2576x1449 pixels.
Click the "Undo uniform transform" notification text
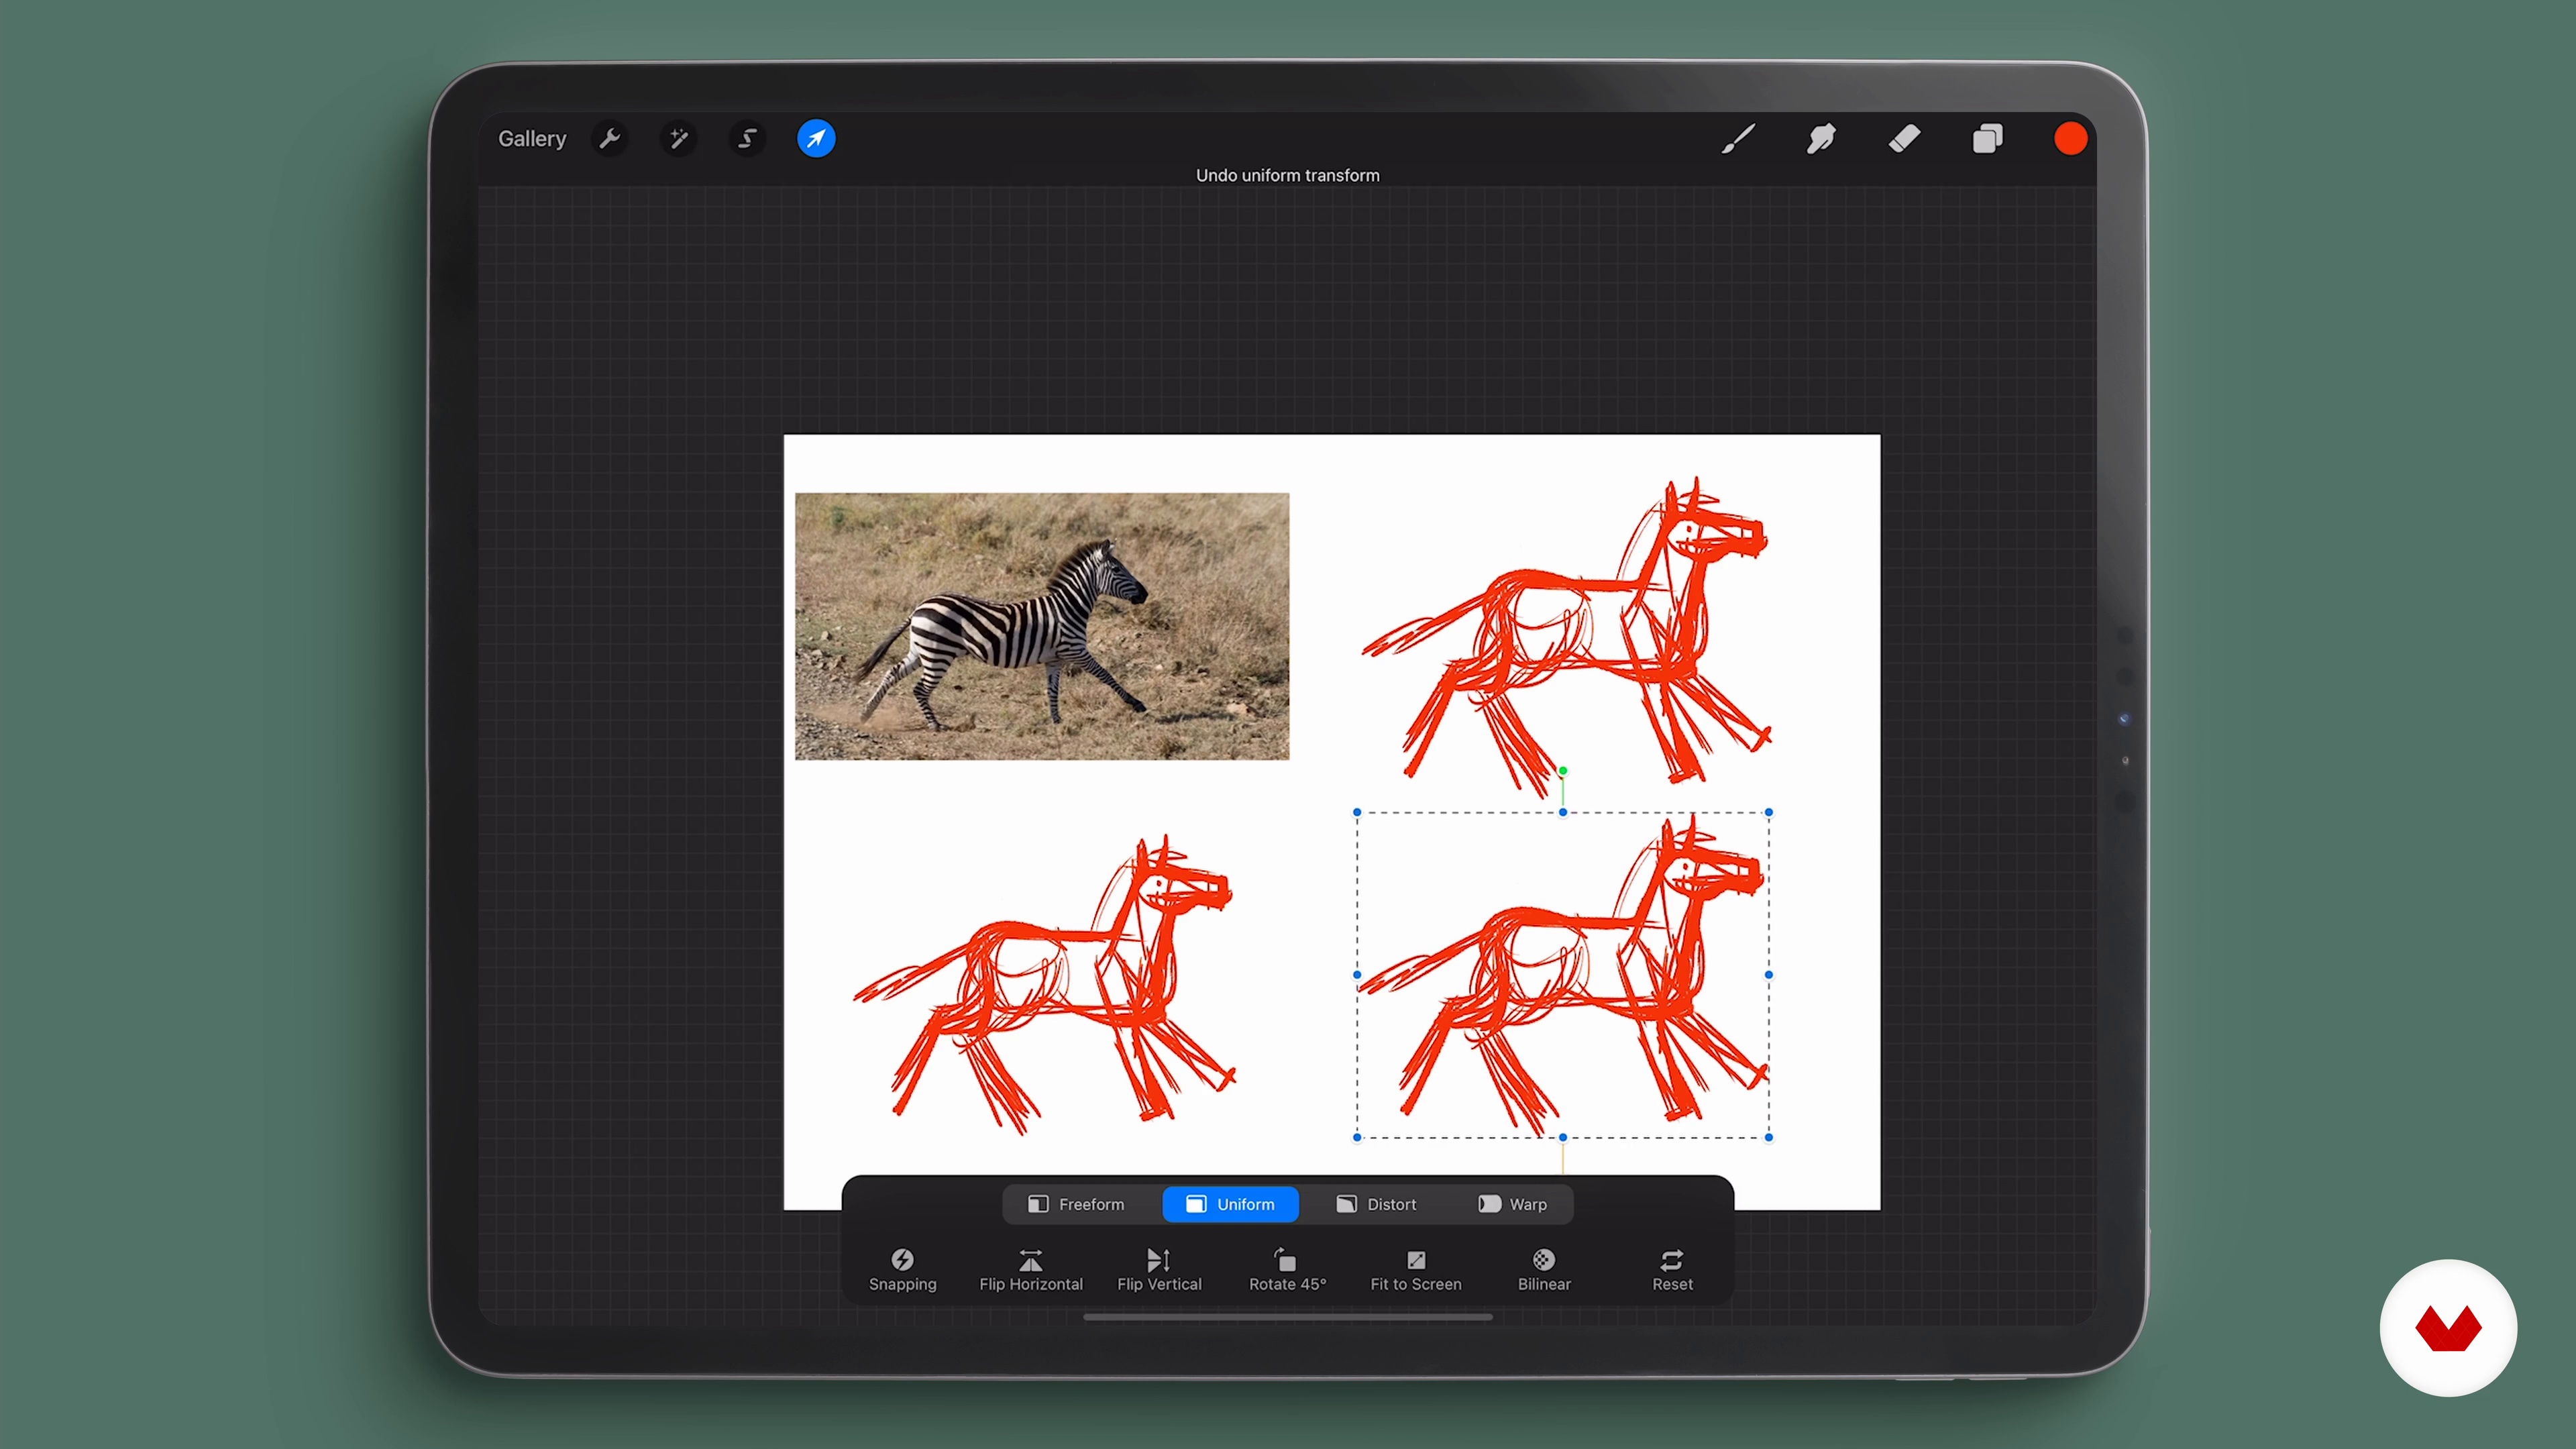click(1287, 175)
